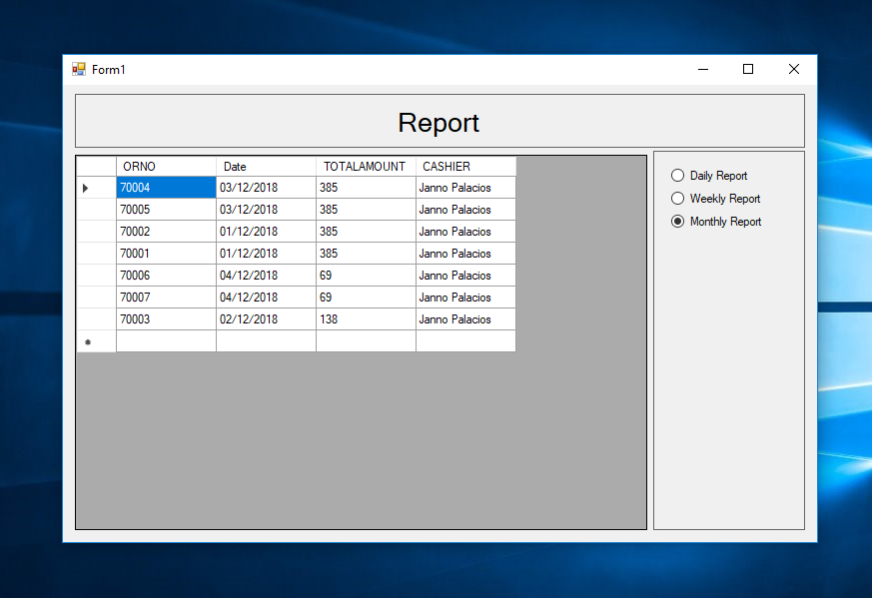Select the row header of order 70004
The image size is (872, 598).
[96, 188]
